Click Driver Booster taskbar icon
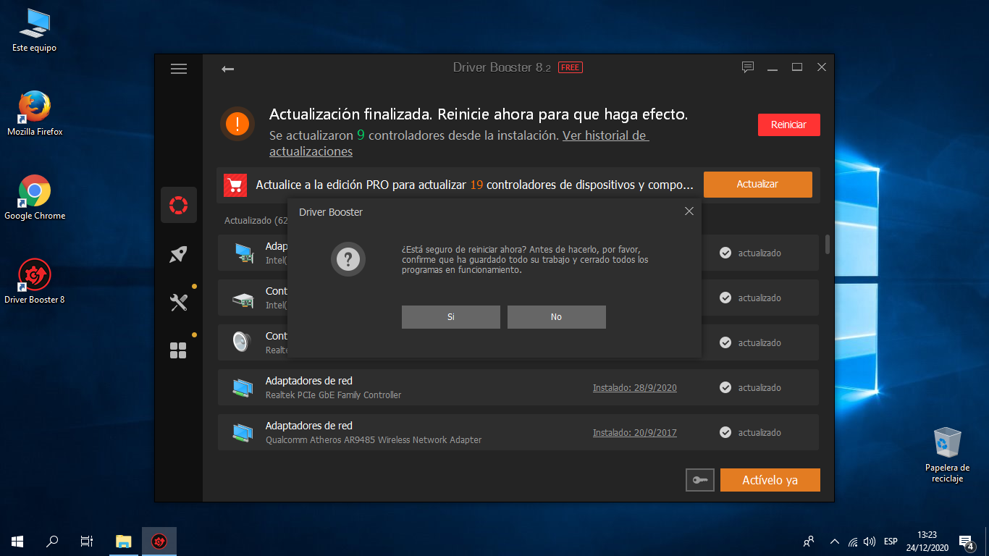The width and height of the screenshot is (989, 556). pos(159,541)
